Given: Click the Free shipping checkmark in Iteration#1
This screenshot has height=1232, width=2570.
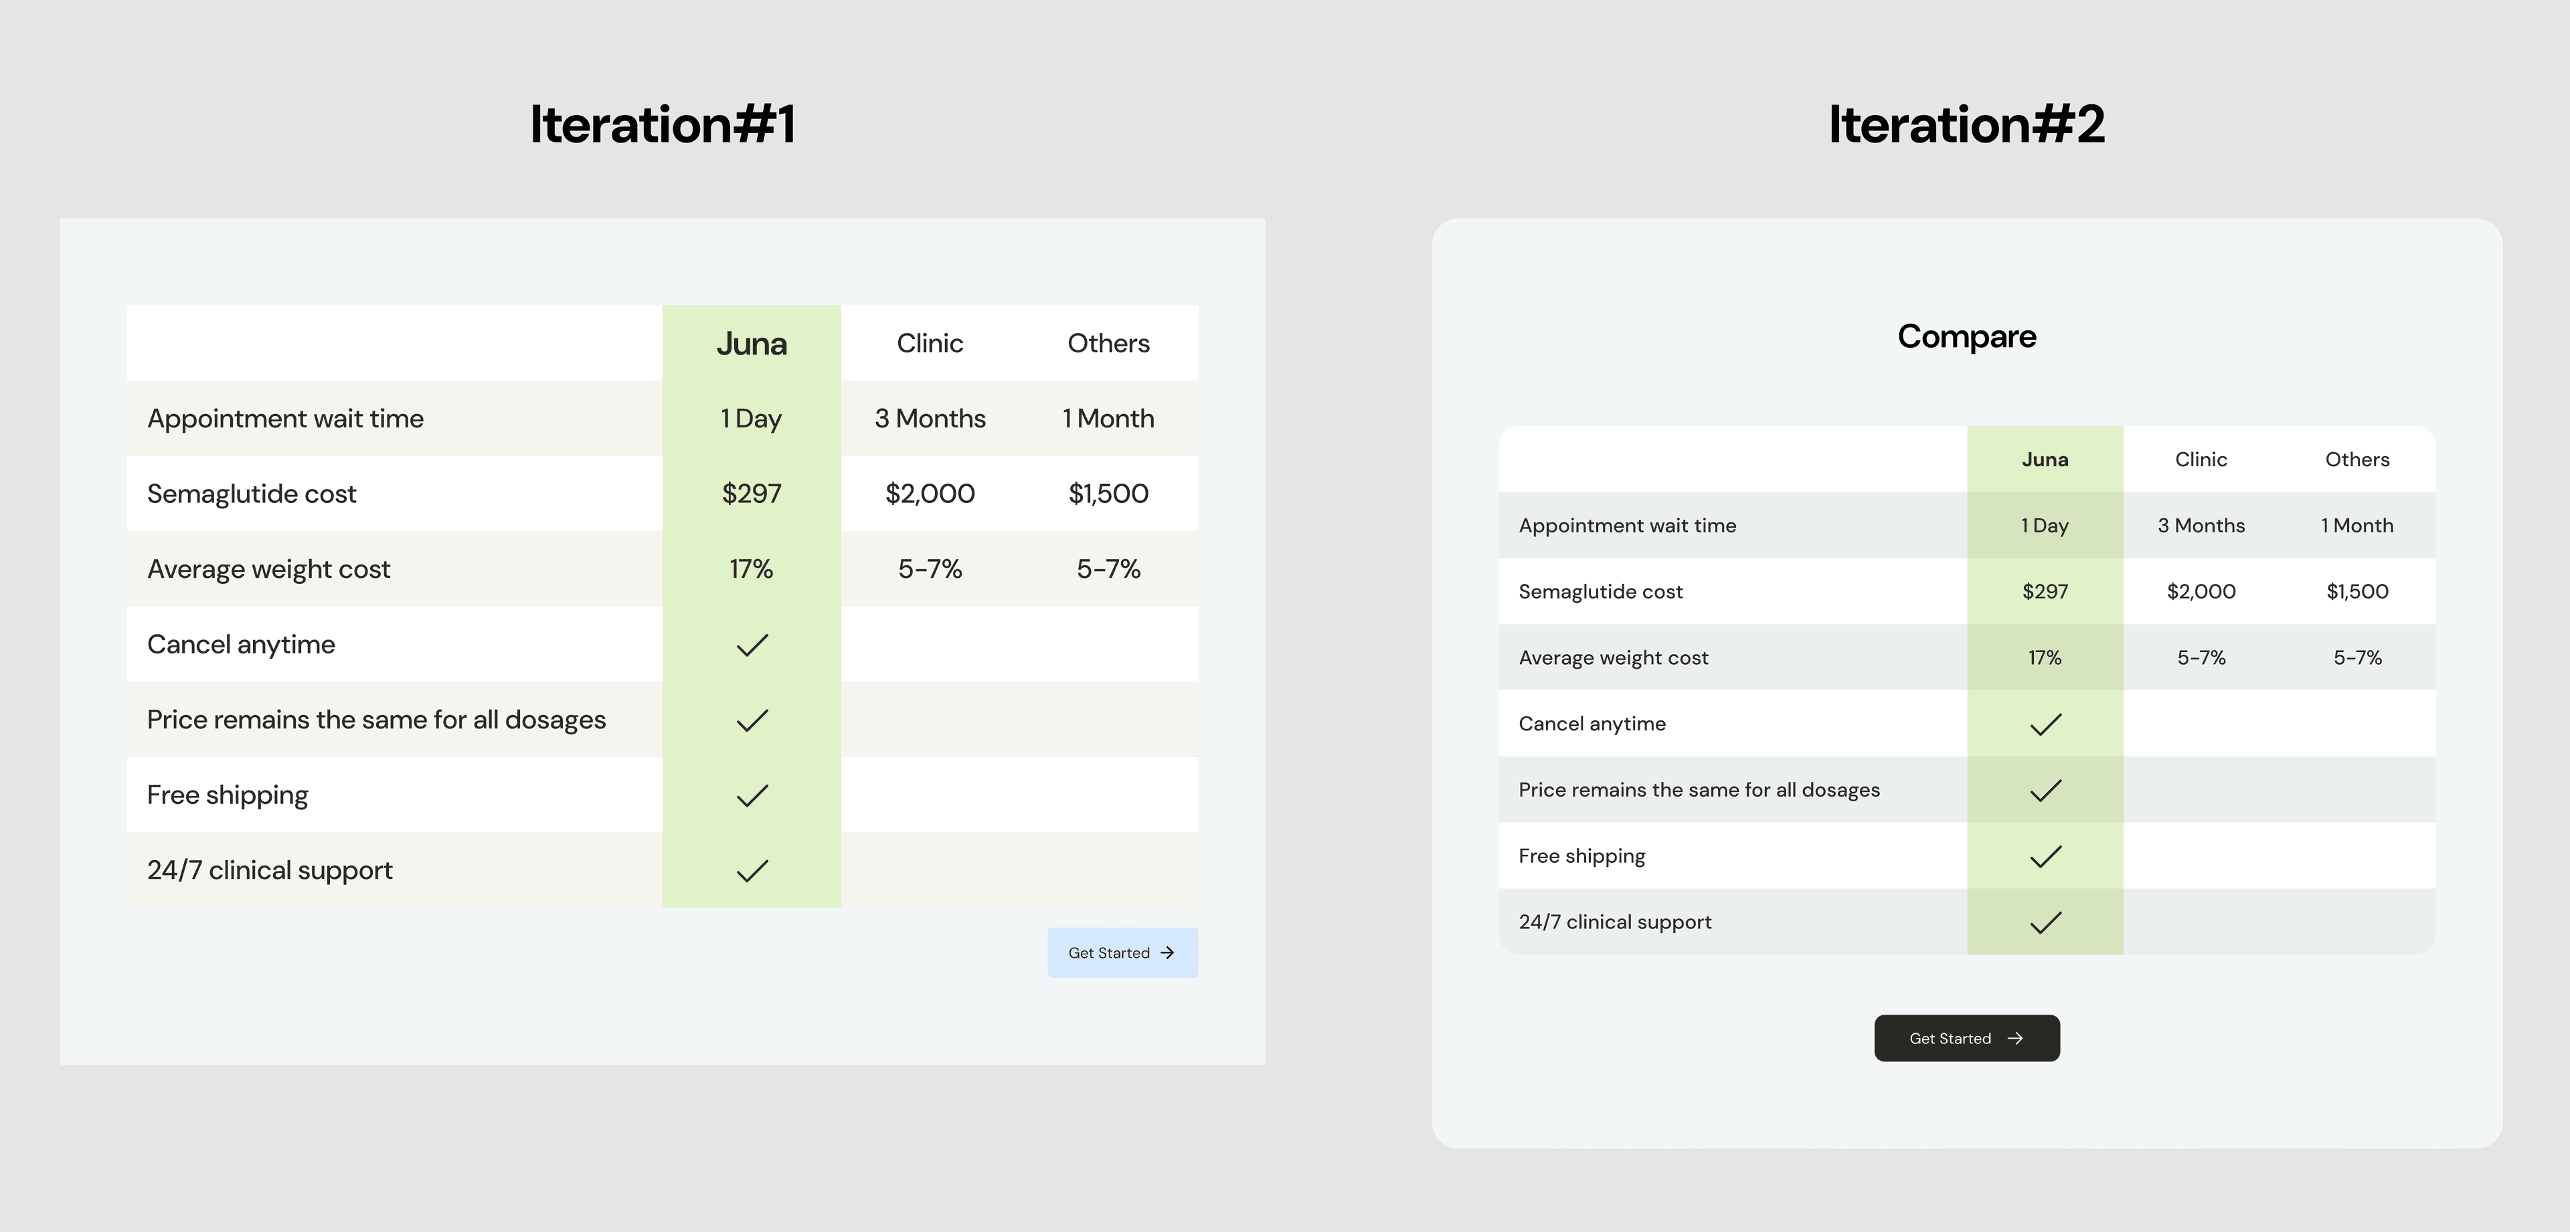Looking at the screenshot, I should coord(751,795).
